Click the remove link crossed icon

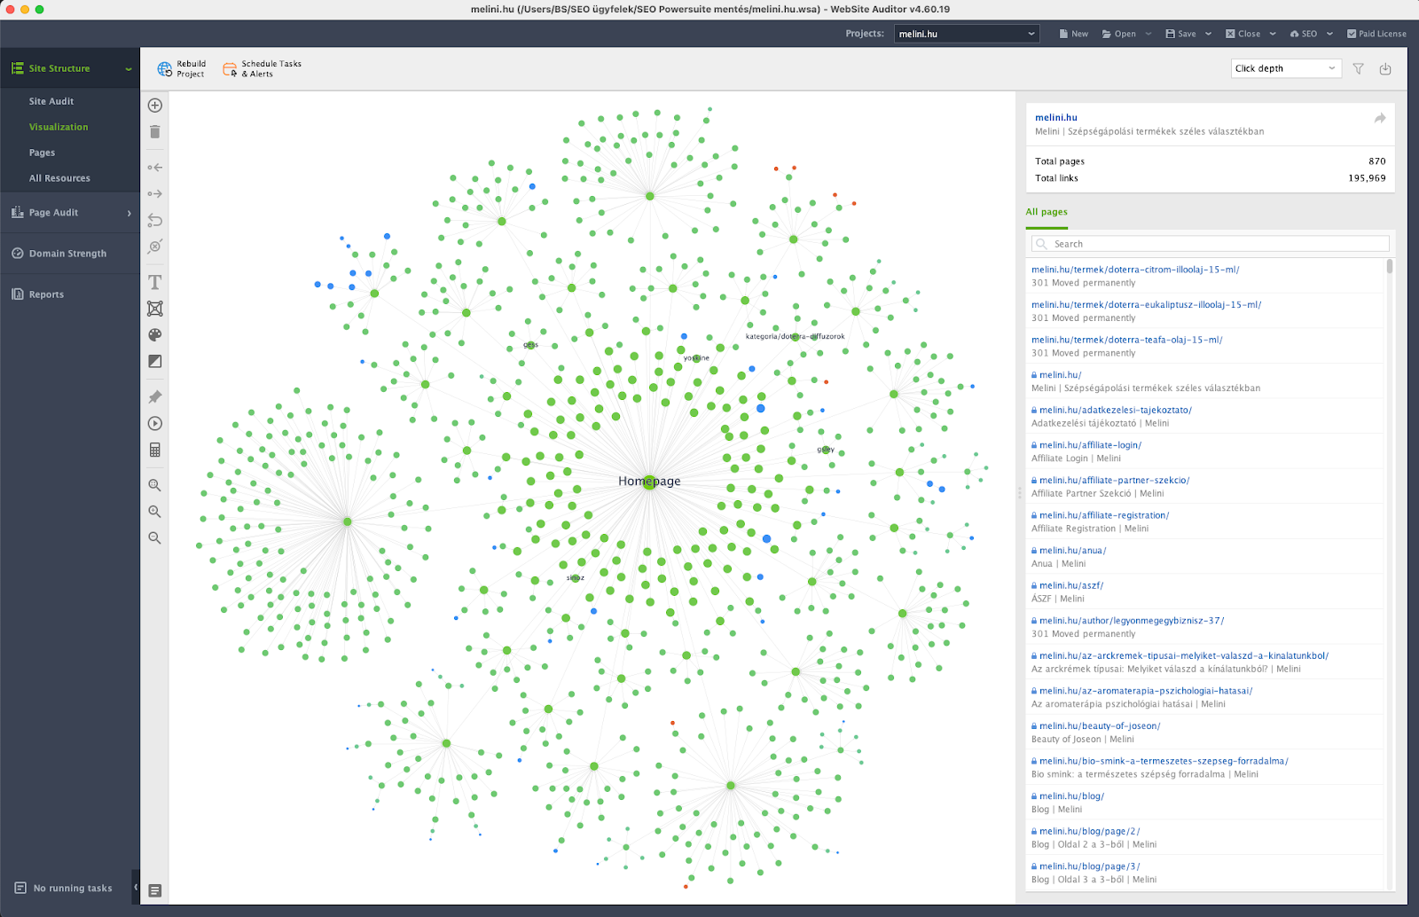(155, 247)
